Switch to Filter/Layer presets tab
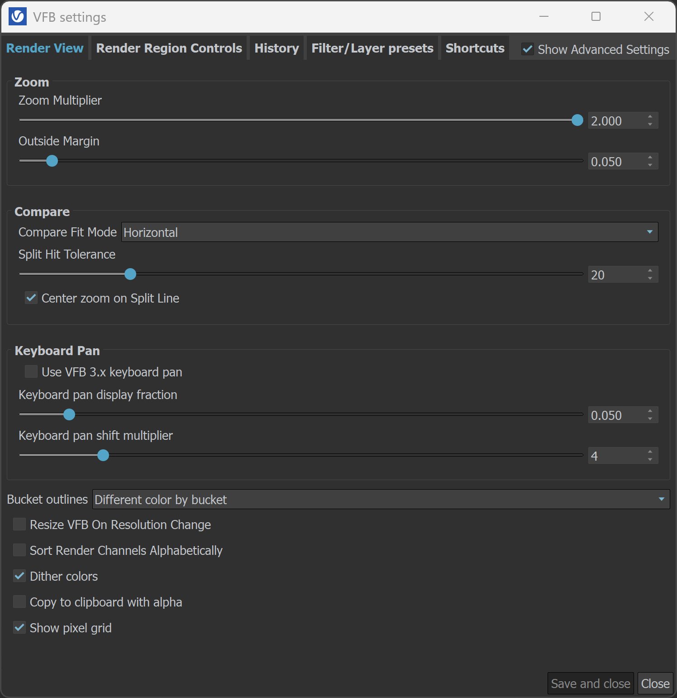The image size is (677, 698). (372, 48)
